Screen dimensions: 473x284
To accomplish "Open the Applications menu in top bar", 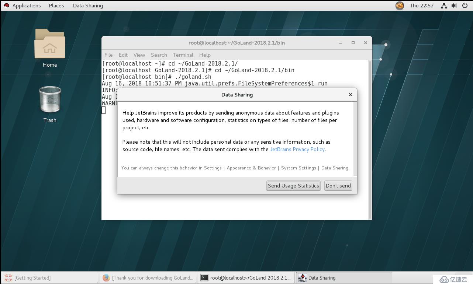I will pos(27,6).
